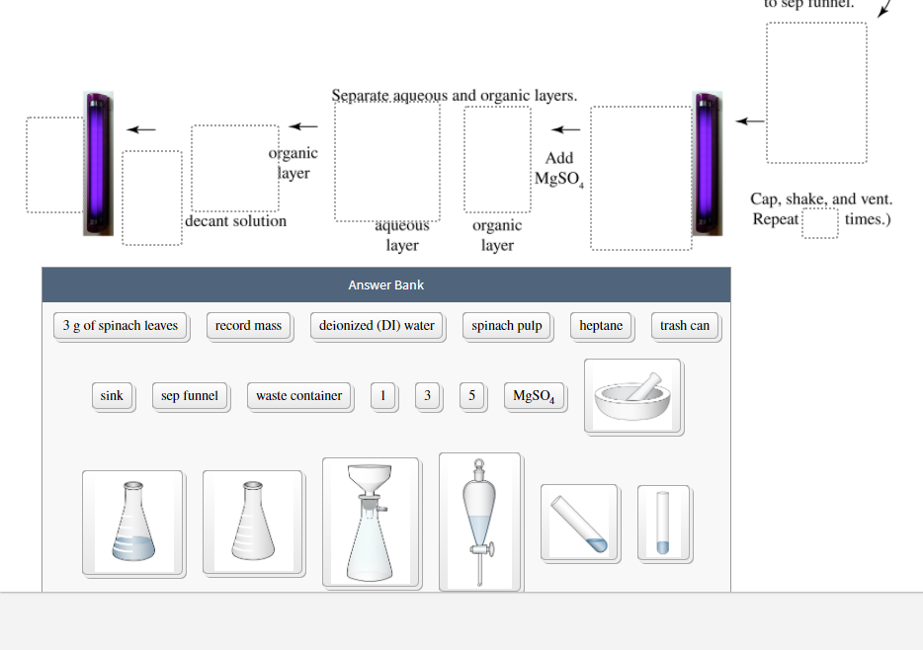The image size is (923, 650).
Task: Choose the 'sep funnel' label tile
Action: 190,395
